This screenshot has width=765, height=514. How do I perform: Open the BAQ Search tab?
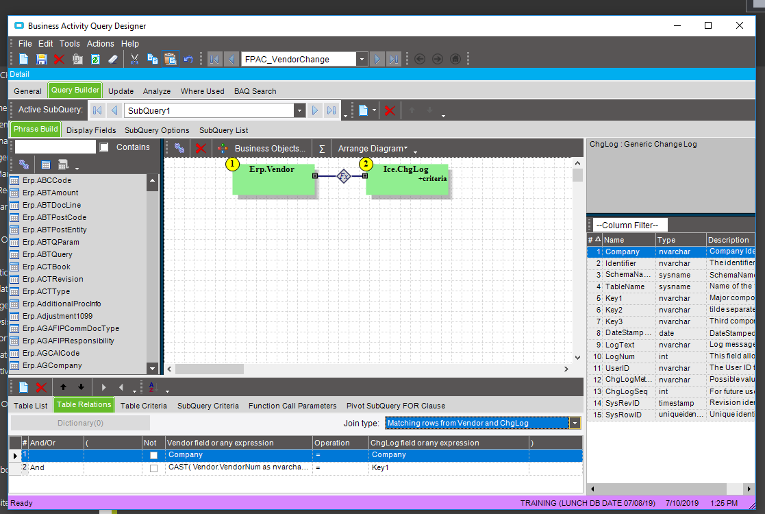[x=255, y=91]
